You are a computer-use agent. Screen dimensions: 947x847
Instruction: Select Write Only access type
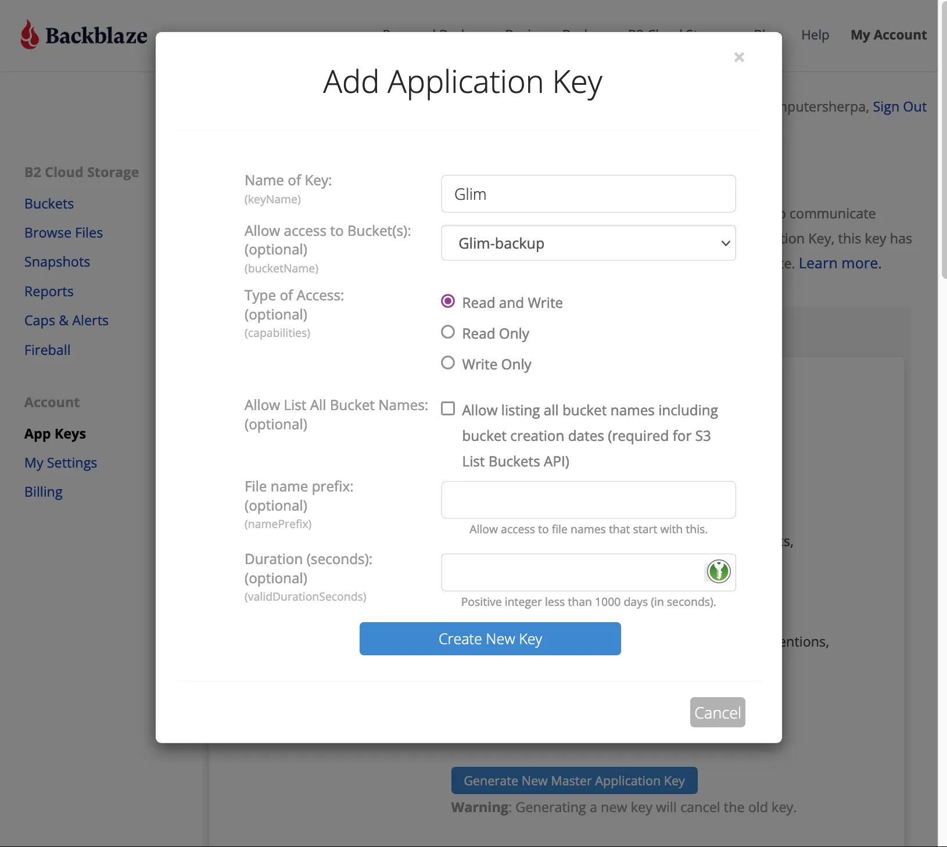click(447, 363)
